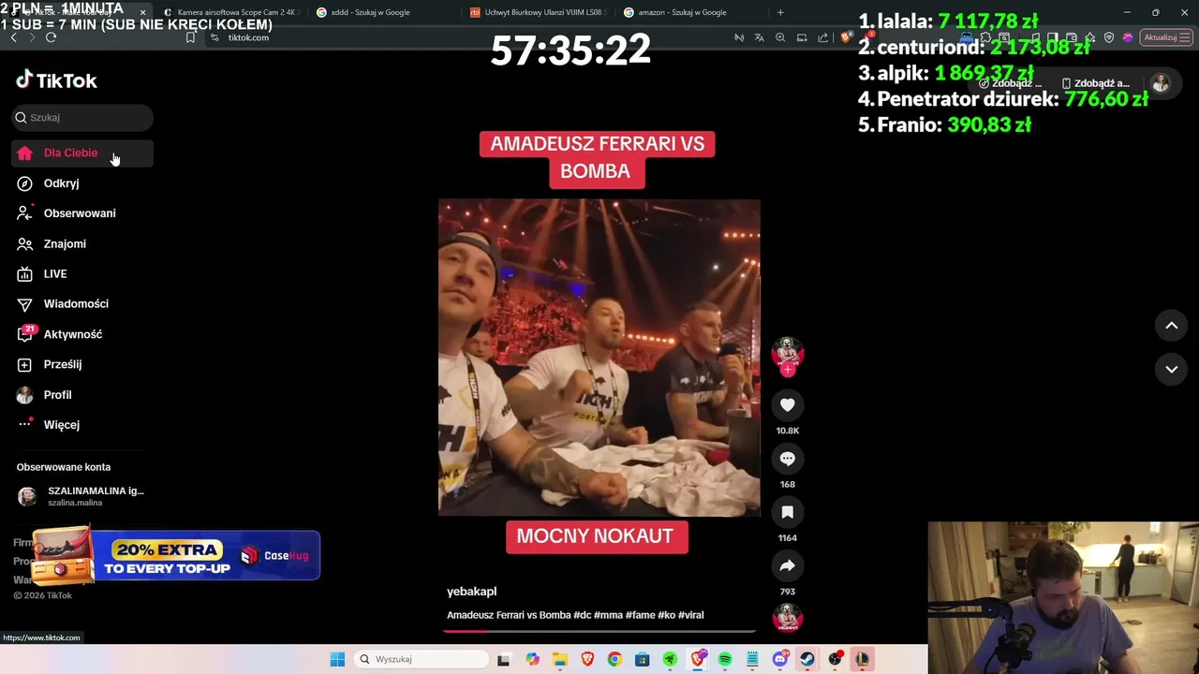Open Wiadomości messages

pos(82,303)
